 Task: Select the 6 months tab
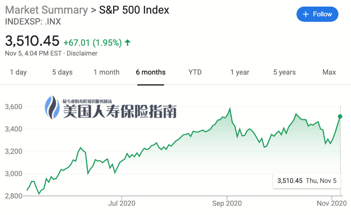[151, 72]
